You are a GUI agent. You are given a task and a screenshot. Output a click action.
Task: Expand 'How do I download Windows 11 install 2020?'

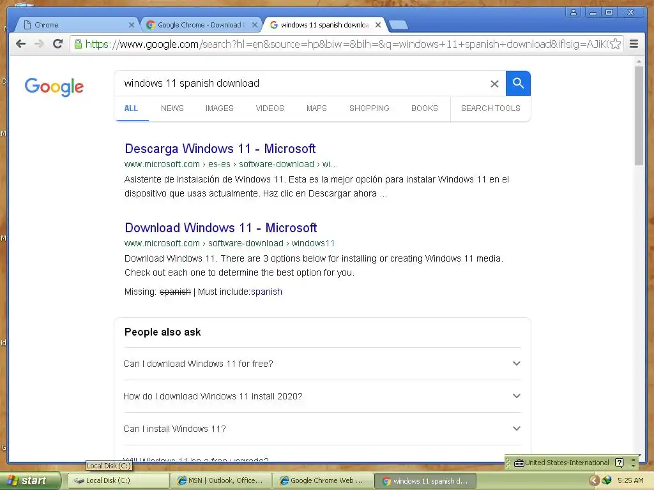tap(322, 396)
